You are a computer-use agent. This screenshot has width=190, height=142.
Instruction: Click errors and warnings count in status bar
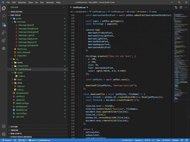pos(22,140)
